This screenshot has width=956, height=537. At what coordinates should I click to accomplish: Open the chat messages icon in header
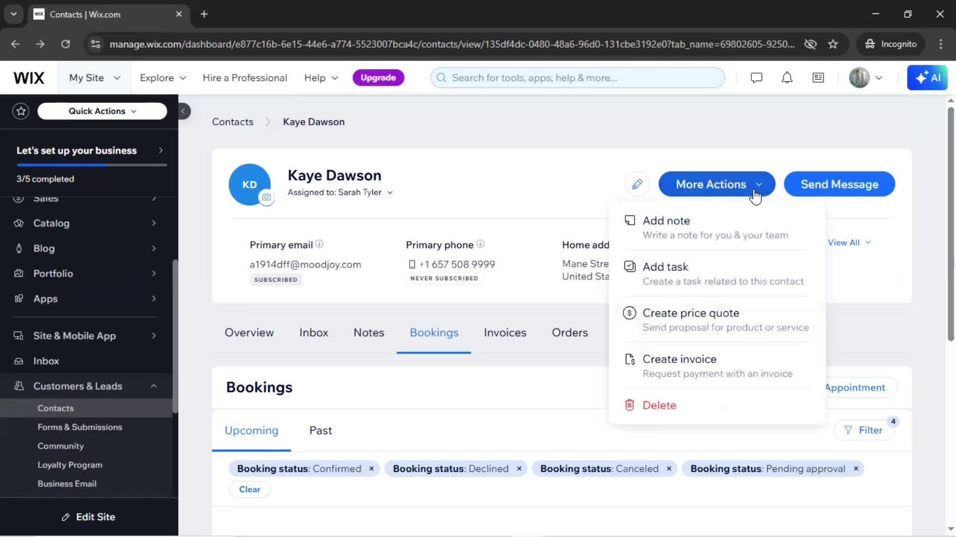point(756,78)
